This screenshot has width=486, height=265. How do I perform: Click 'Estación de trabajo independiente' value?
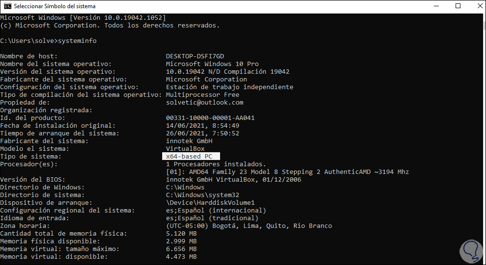click(x=230, y=87)
